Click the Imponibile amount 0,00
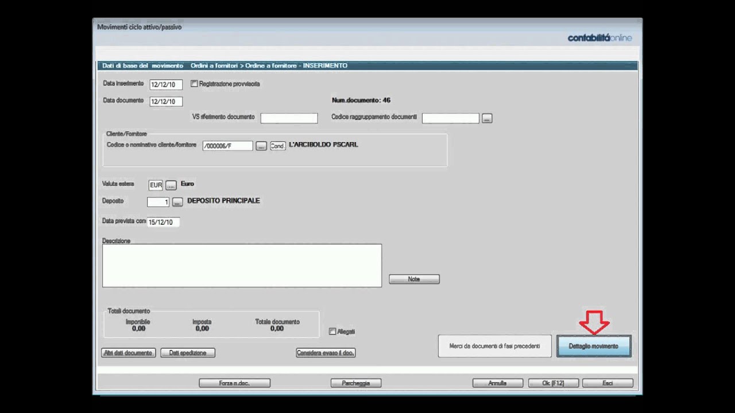Image resolution: width=735 pixels, height=413 pixels. point(138,329)
